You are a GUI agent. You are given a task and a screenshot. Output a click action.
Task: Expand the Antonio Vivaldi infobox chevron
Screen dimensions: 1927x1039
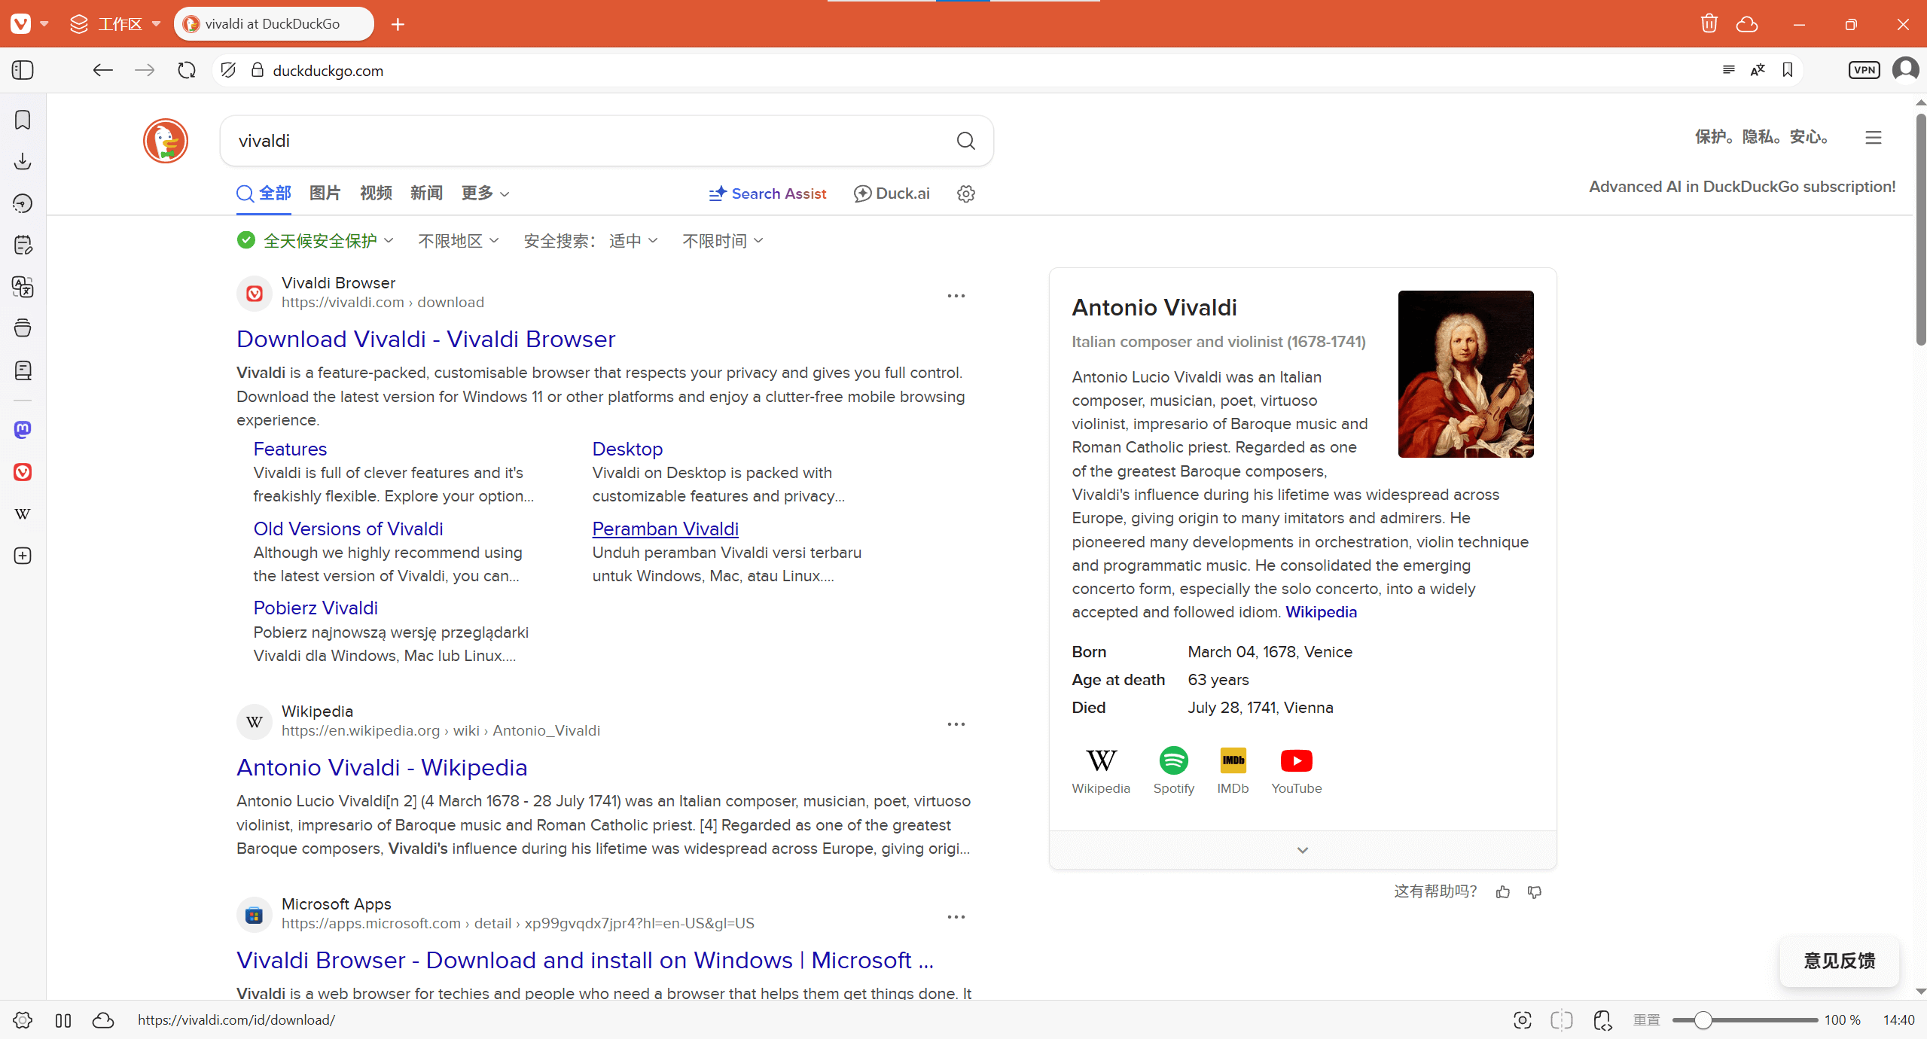coord(1302,850)
